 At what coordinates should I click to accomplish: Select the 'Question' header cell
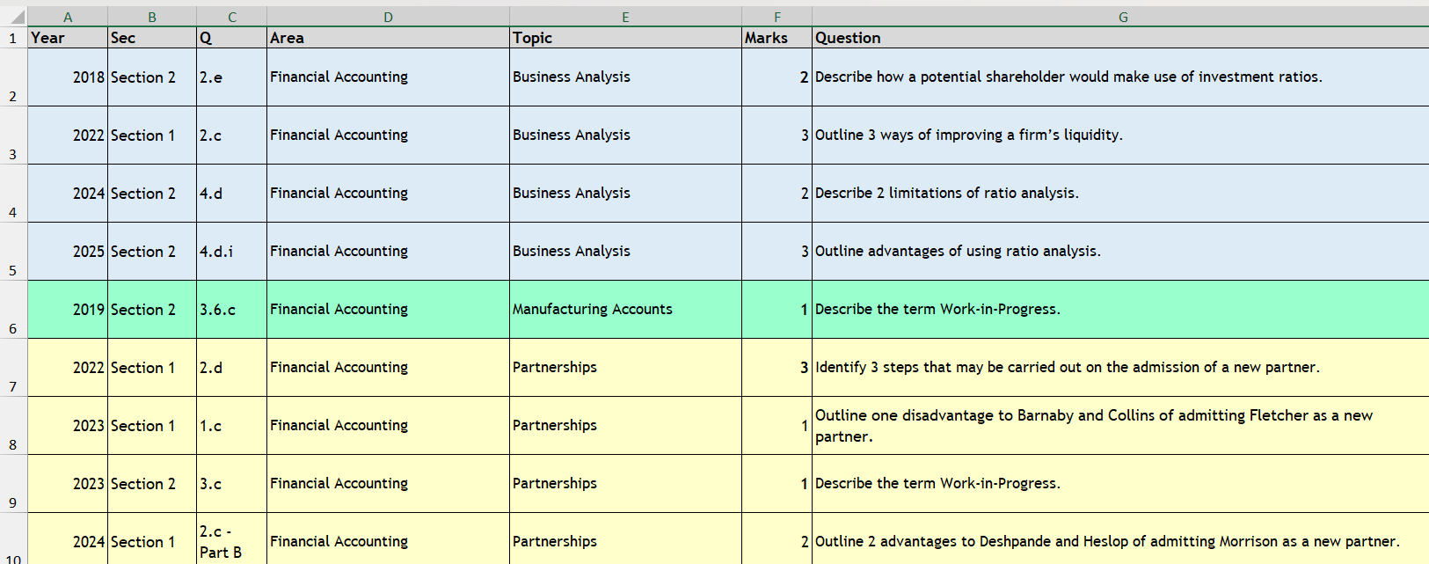click(1120, 38)
